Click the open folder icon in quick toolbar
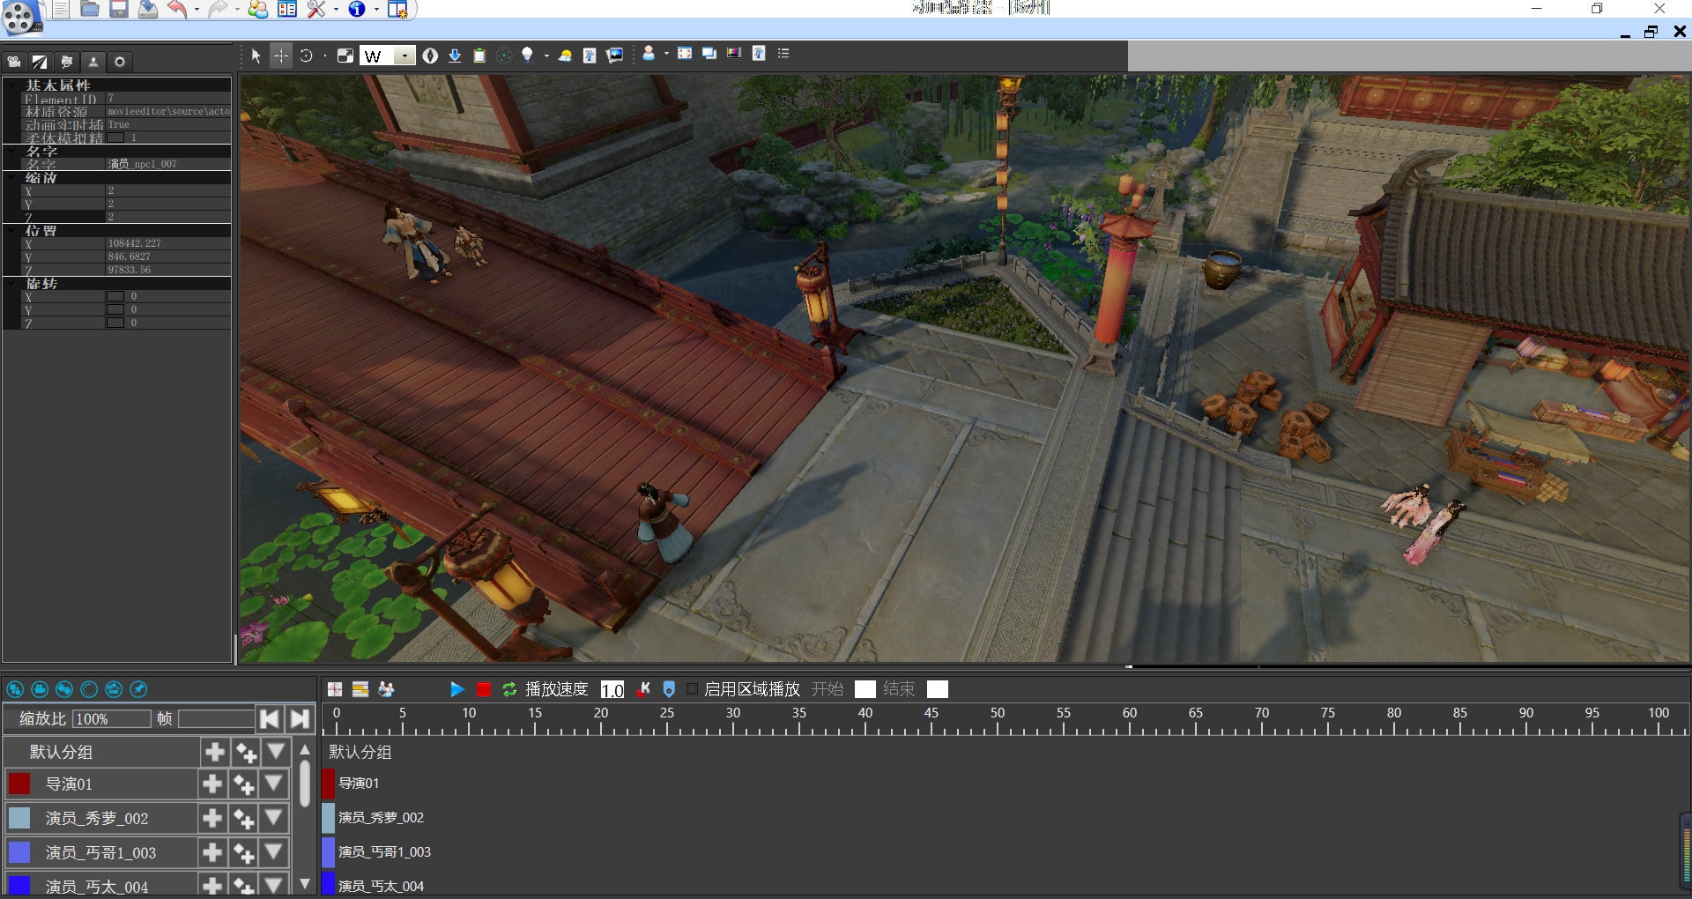The height and width of the screenshot is (899, 1692). click(x=89, y=9)
